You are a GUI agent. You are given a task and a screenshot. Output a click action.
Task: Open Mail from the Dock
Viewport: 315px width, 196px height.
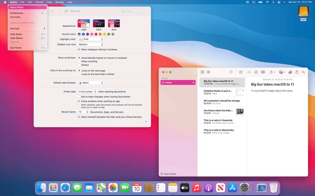click(x=89, y=188)
